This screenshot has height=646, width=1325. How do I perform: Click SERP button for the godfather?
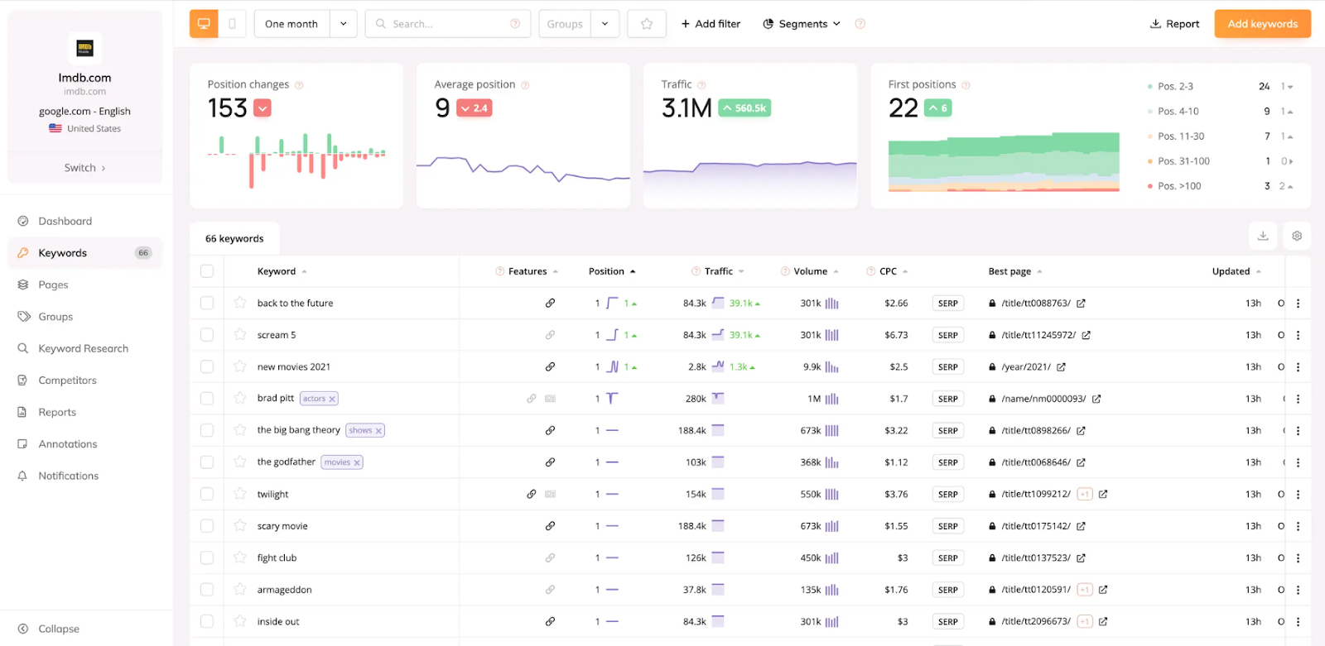coord(947,462)
